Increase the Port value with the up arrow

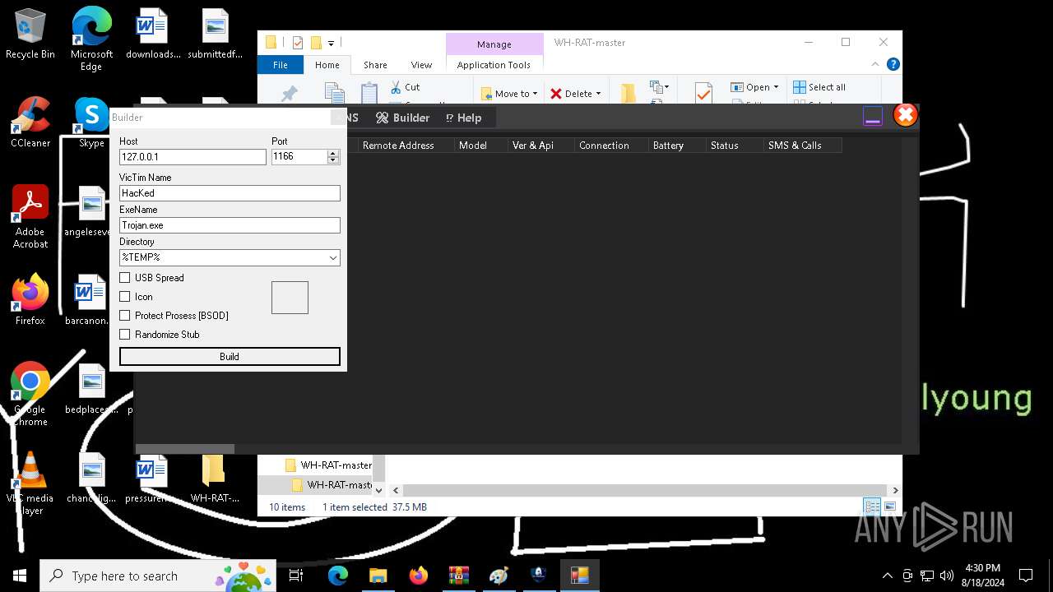[333, 152]
